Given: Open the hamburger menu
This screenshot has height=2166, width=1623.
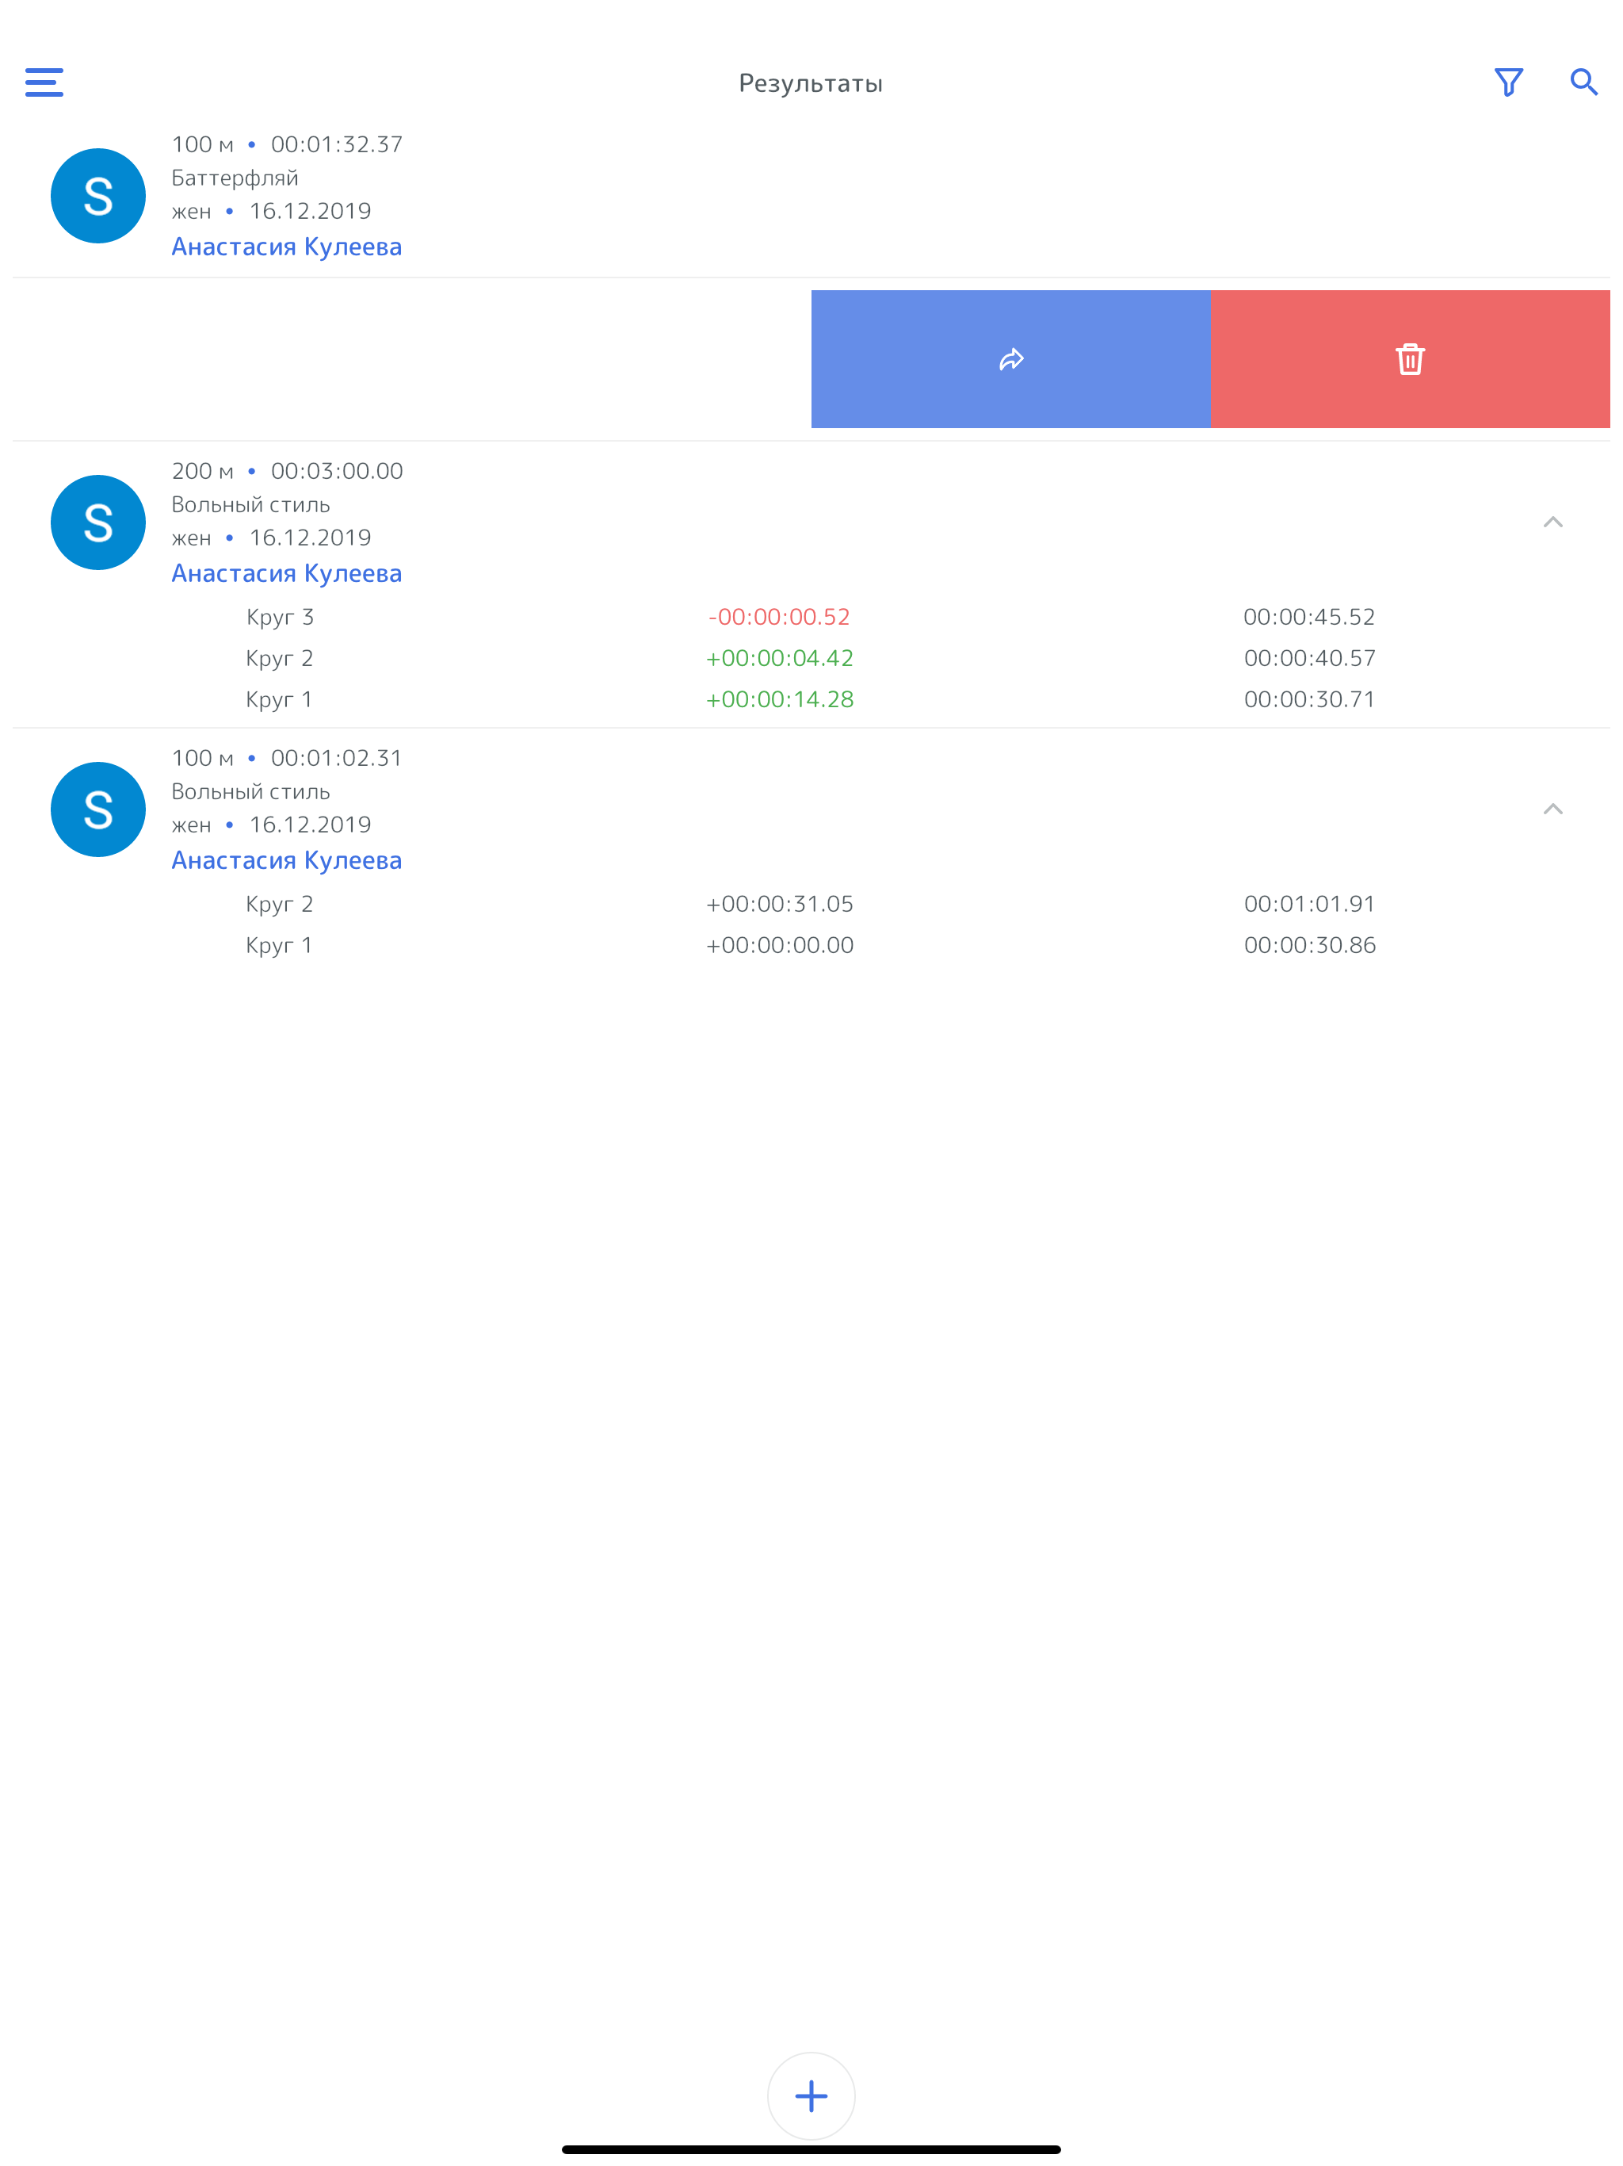Looking at the screenshot, I should [x=44, y=82].
